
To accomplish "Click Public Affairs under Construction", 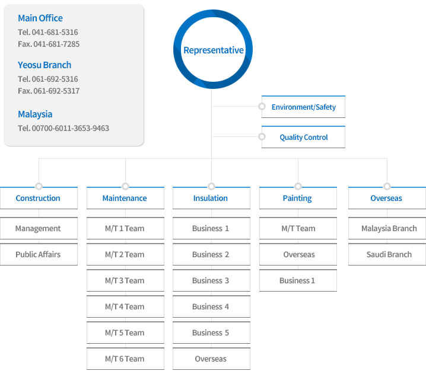I will (39, 255).
